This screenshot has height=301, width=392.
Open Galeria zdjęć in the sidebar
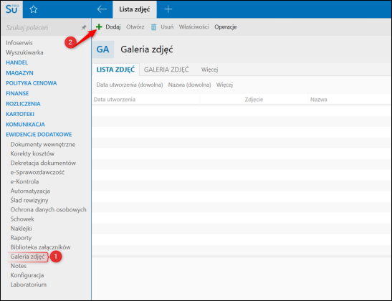coord(27,257)
